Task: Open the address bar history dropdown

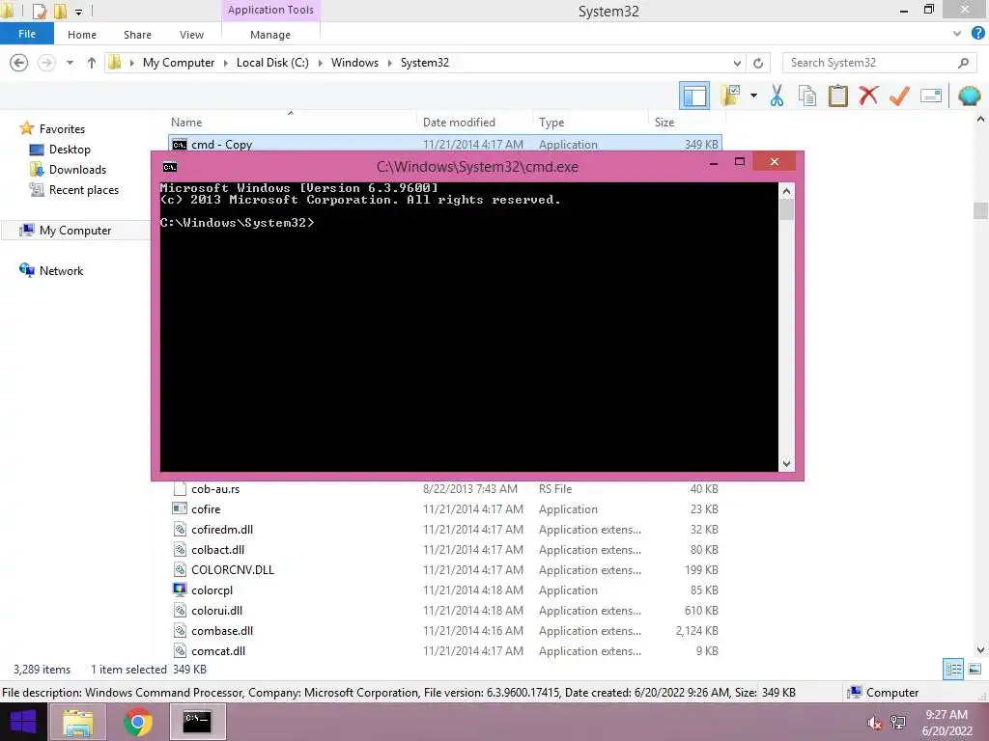Action: (x=737, y=63)
